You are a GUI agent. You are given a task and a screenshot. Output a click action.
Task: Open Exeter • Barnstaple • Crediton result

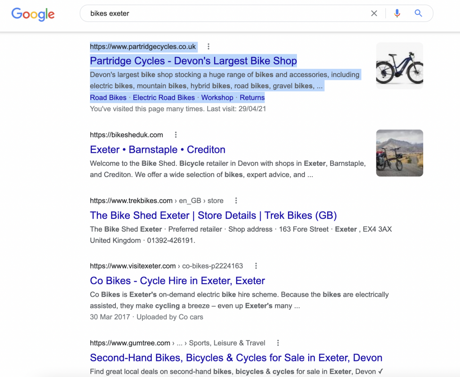[158, 150]
